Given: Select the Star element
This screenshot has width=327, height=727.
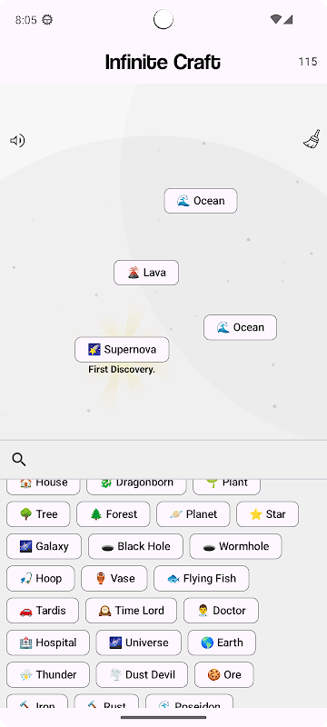Looking at the screenshot, I should pos(268,514).
